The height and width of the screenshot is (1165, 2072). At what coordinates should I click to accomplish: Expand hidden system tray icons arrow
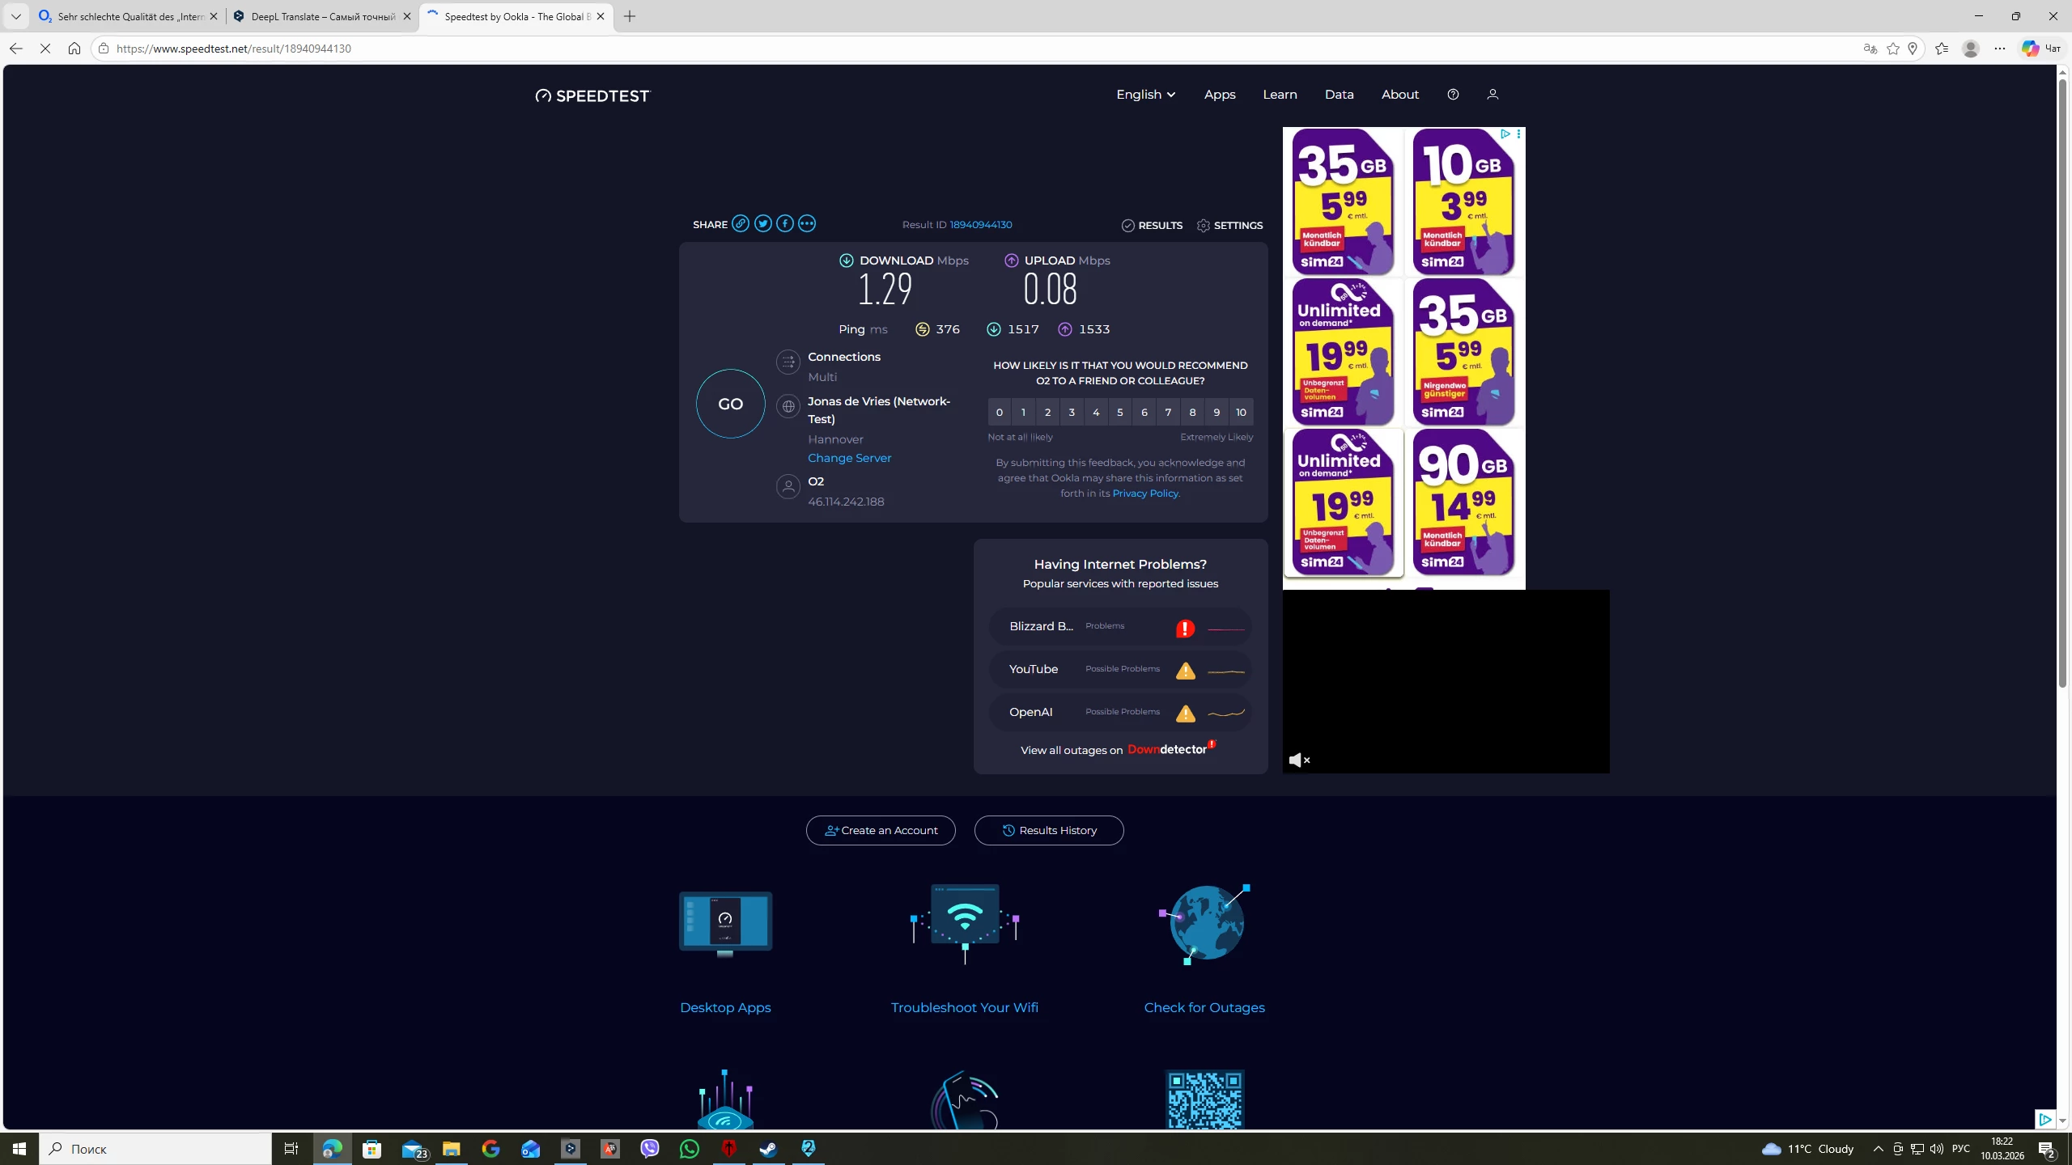pyautogui.click(x=1878, y=1149)
